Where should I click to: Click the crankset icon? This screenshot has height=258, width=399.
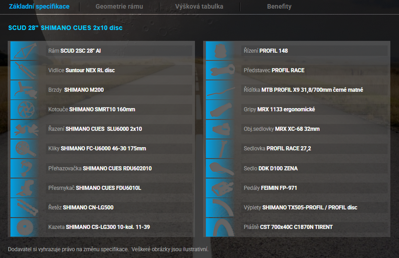(x=25, y=149)
